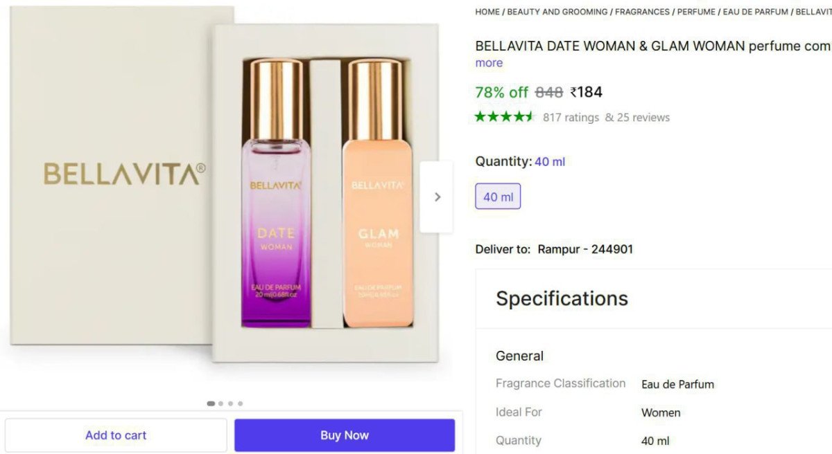Image resolution: width=832 pixels, height=454 pixels.
Task: Navigate to BEAUTY AND GROOMING breadcrumb
Action: coord(557,12)
